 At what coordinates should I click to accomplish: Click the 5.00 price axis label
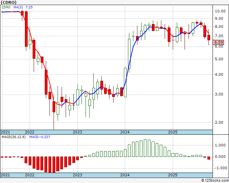(x=219, y=59)
